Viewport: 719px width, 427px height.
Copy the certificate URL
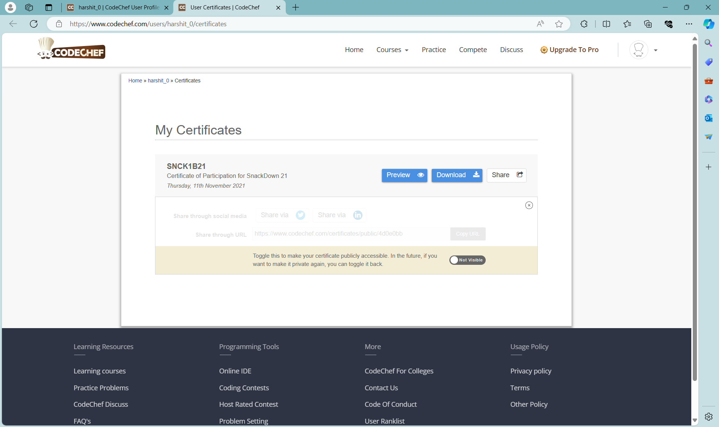tap(467, 233)
